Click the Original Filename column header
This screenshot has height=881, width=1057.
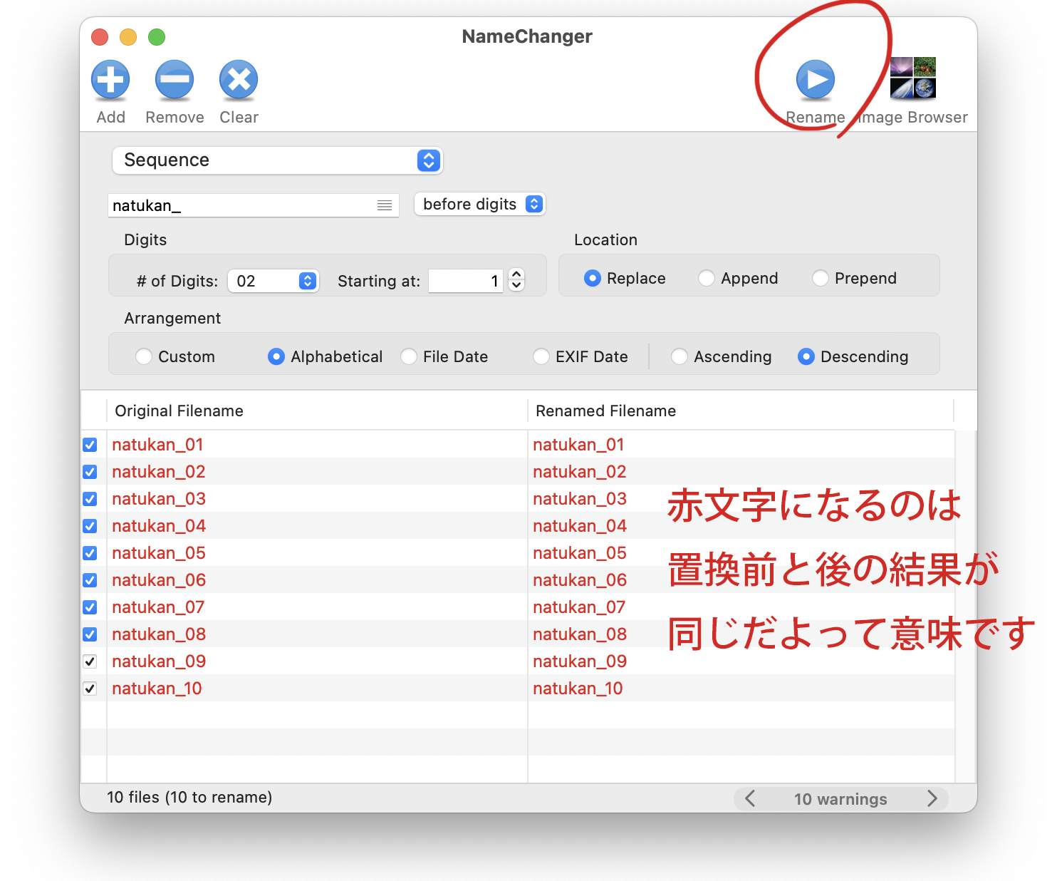pyautogui.click(x=179, y=411)
